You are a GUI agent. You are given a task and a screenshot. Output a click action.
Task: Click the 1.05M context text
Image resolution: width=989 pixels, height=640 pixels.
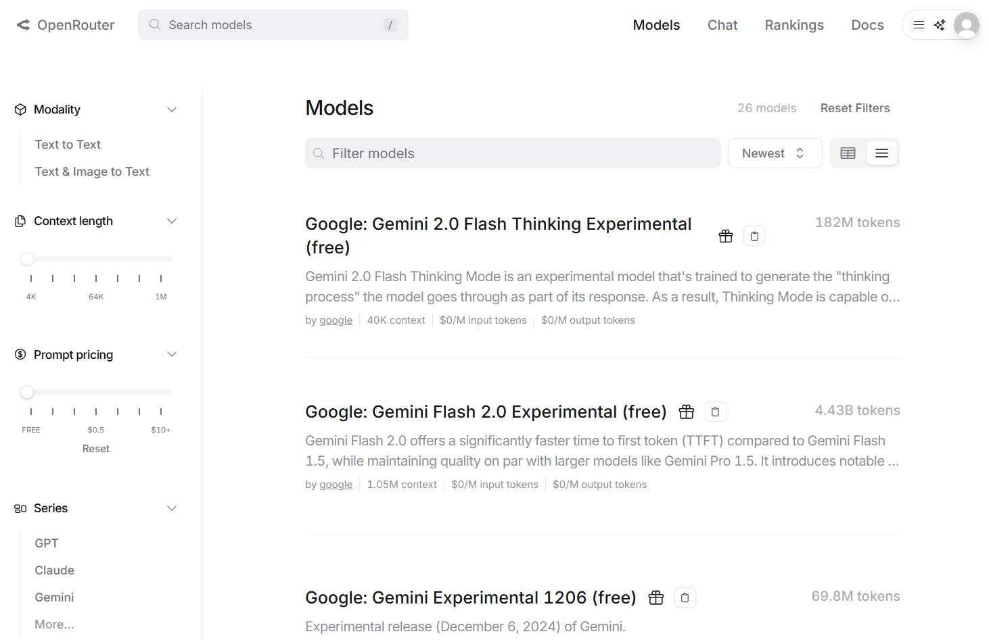click(x=402, y=485)
